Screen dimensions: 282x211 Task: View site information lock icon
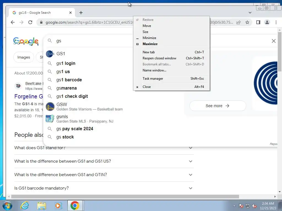tap(41, 22)
